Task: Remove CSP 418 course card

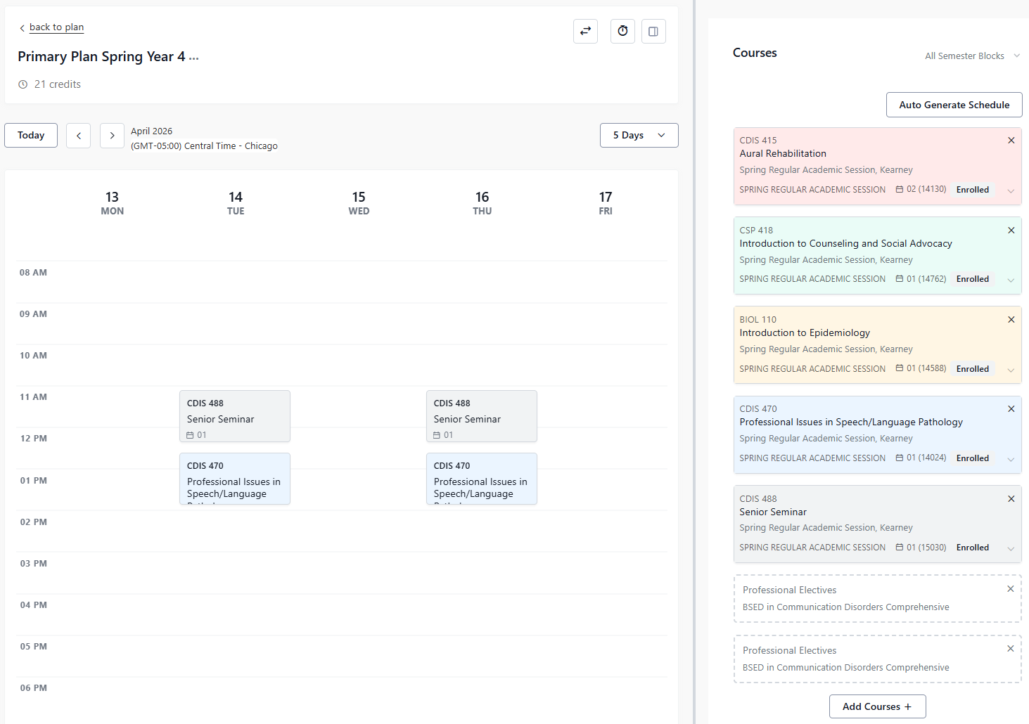Action: [1011, 231]
